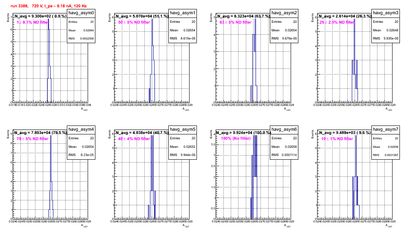Select Mean value 0.02654 in havg_asym4 stats
The width and height of the screenshot is (406, 233).
[x=88, y=147]
